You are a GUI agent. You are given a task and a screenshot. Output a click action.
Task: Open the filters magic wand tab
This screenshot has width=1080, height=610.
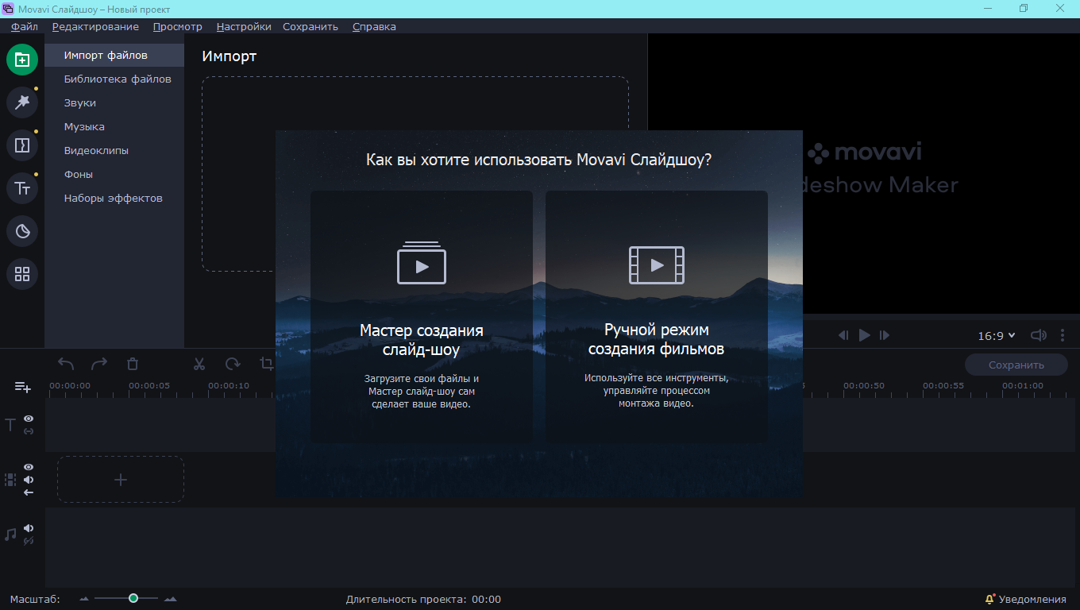pos(22,102)
